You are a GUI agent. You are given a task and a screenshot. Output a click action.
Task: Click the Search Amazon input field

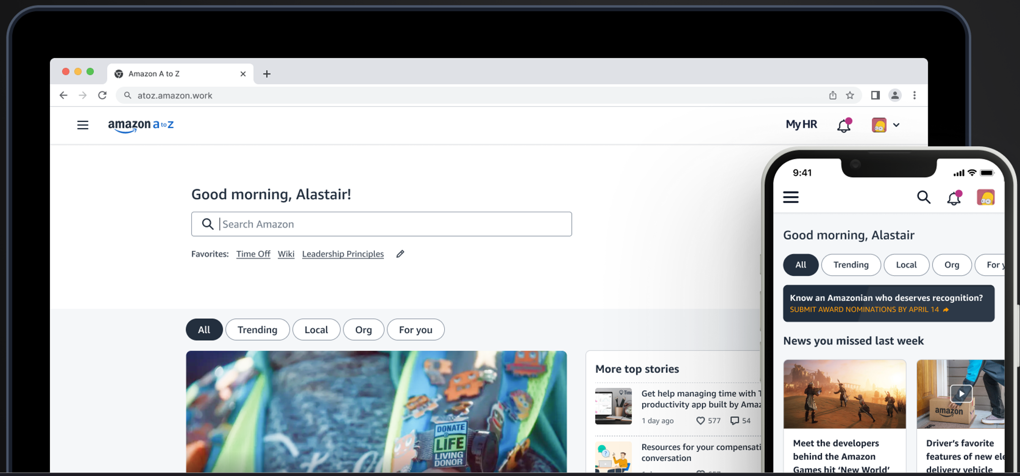381,224
